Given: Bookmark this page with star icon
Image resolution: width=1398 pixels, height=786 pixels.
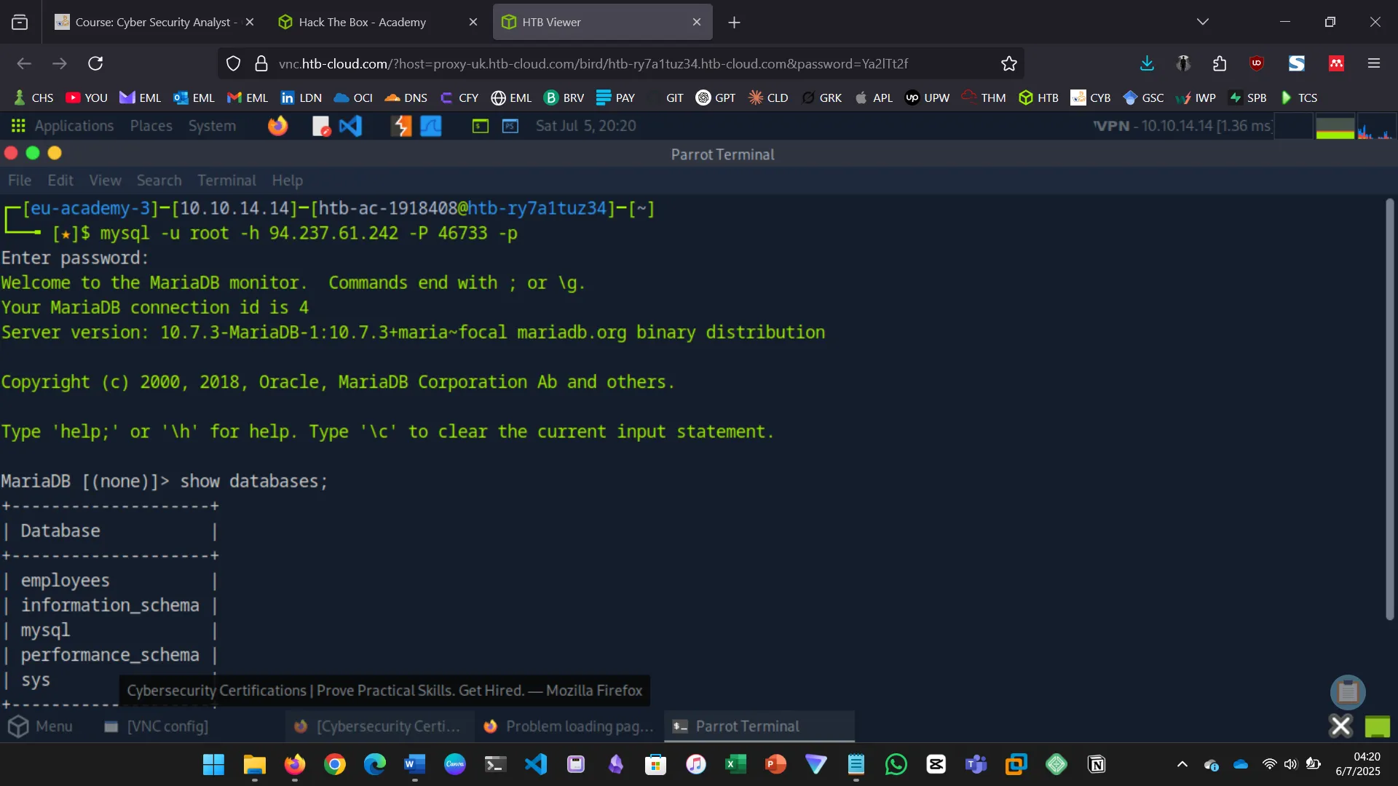Looking at the screenshot, I should point(1008,64).
